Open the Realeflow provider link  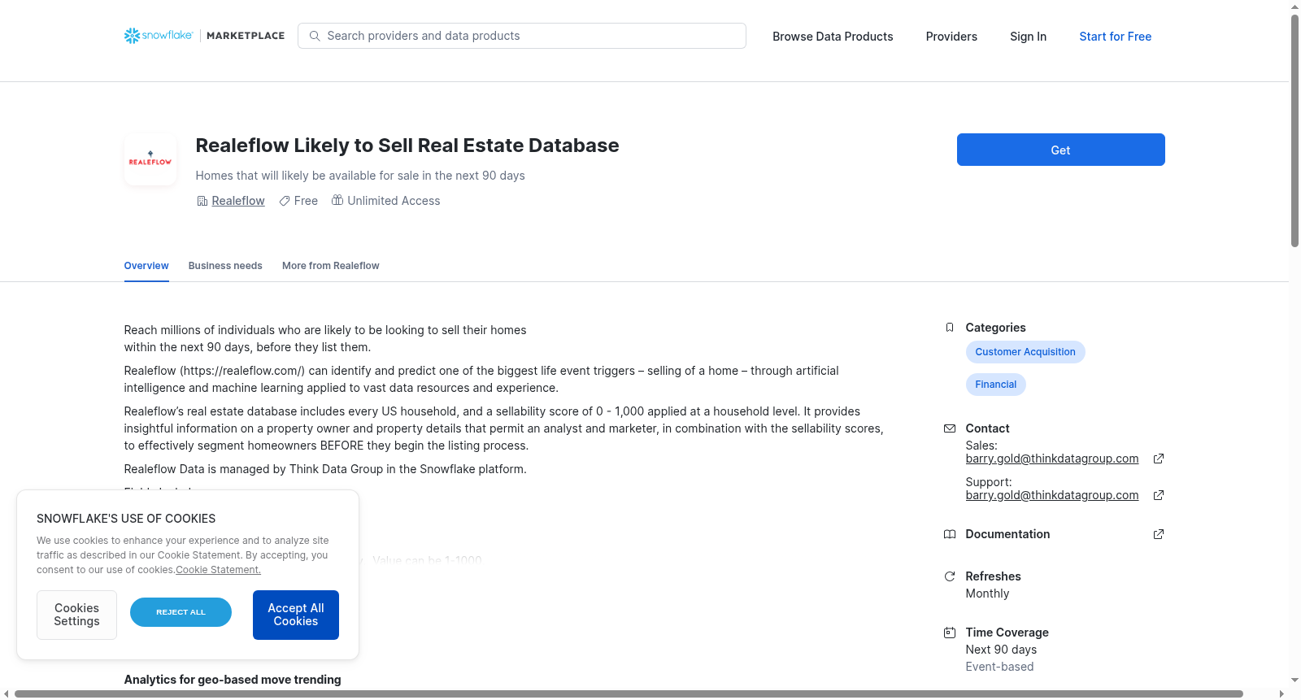click(x=238, y=201)
